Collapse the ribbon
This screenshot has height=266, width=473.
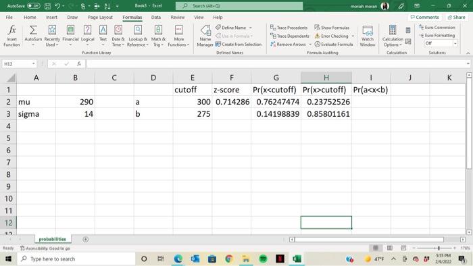pyautogui.click(x=468, y=53)
